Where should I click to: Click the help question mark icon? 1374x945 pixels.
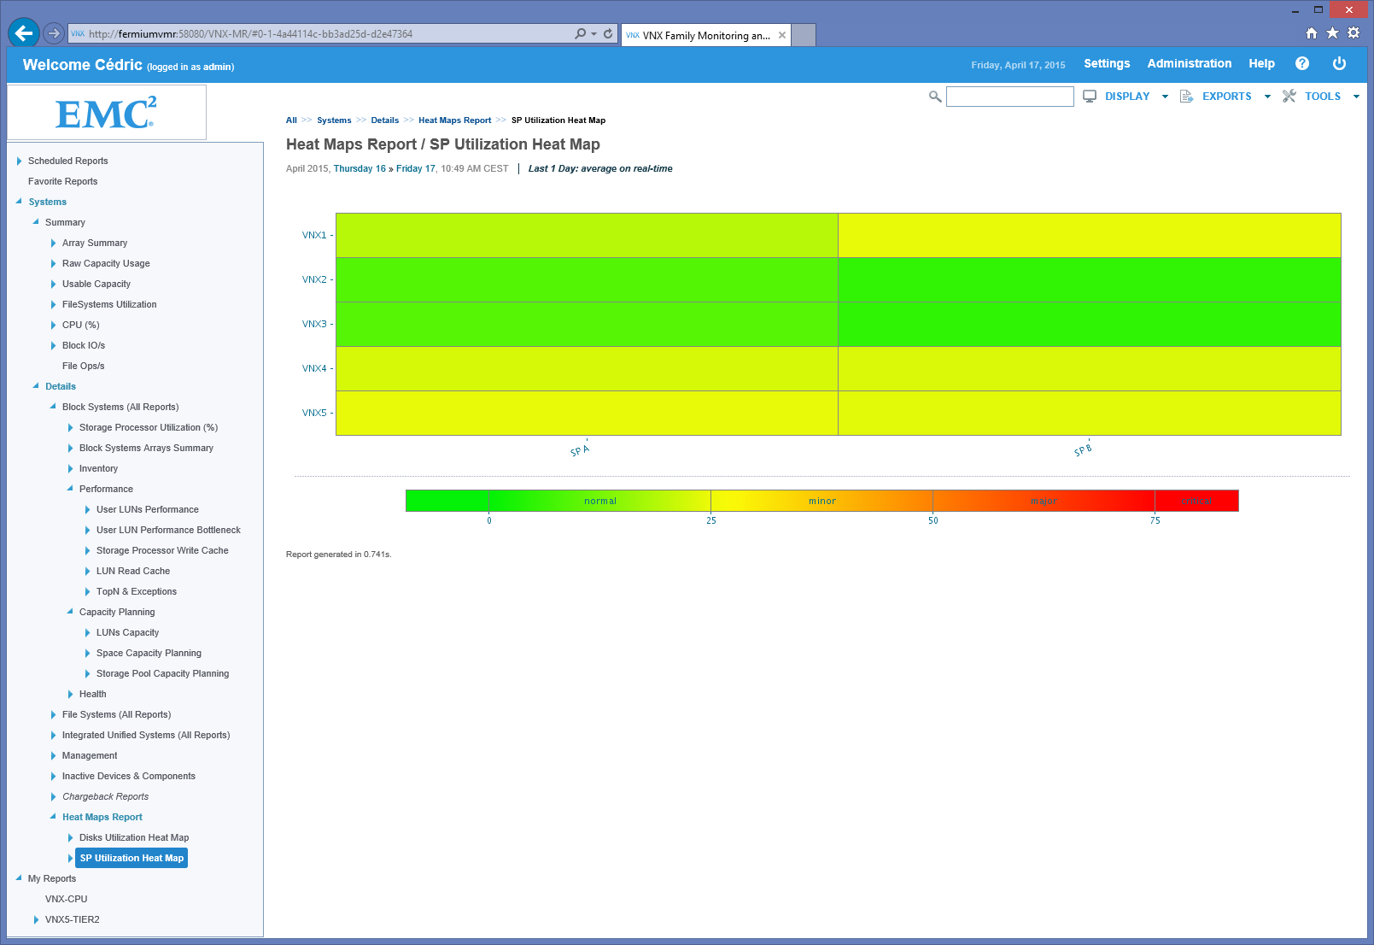tap(1302, 64)
